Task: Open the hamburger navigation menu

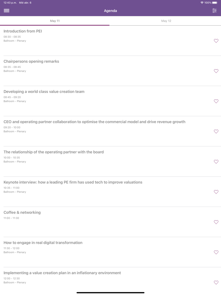Action: pyautogui.click(x=6, y=10)
